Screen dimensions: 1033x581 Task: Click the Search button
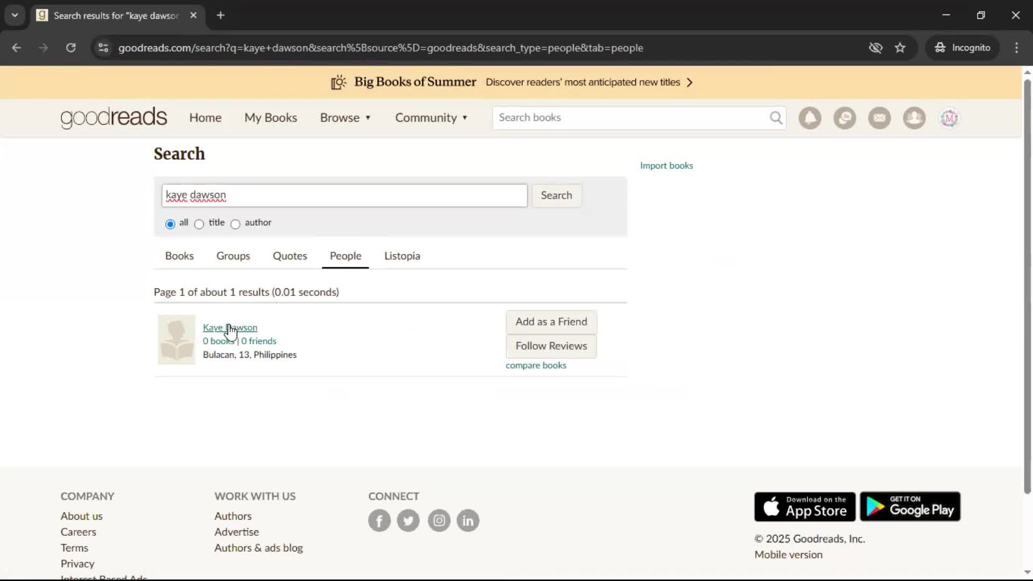tap(556, 196)
